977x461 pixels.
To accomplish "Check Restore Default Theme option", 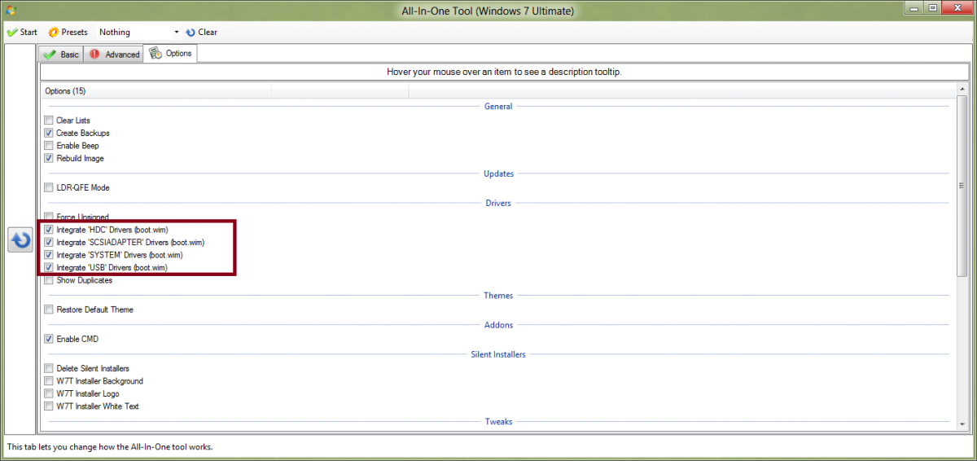I will pyautogui.click(x=49, y=310).
